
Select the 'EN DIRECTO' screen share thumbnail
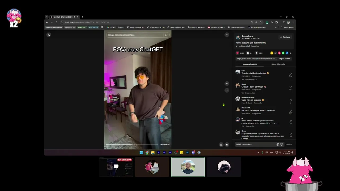[x=116, y=167]
